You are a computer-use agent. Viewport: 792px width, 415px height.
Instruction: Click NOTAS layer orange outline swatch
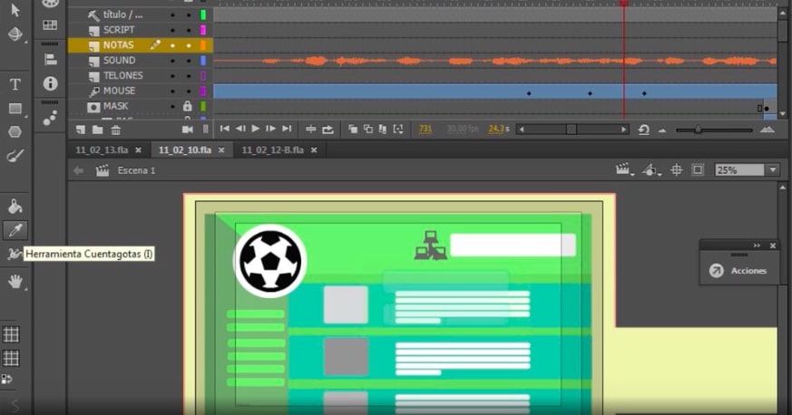click(x=203, y=45)
